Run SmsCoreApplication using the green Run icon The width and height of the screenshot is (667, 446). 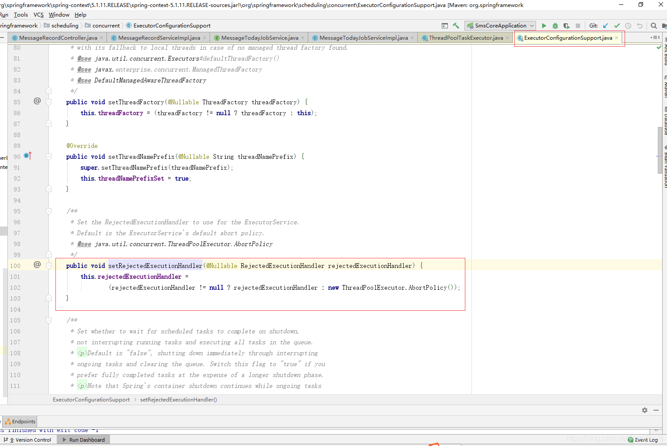(544, 25)
